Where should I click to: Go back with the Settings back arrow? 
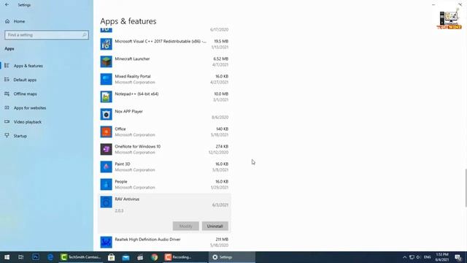pyautogui.click(x=7, y=5)
